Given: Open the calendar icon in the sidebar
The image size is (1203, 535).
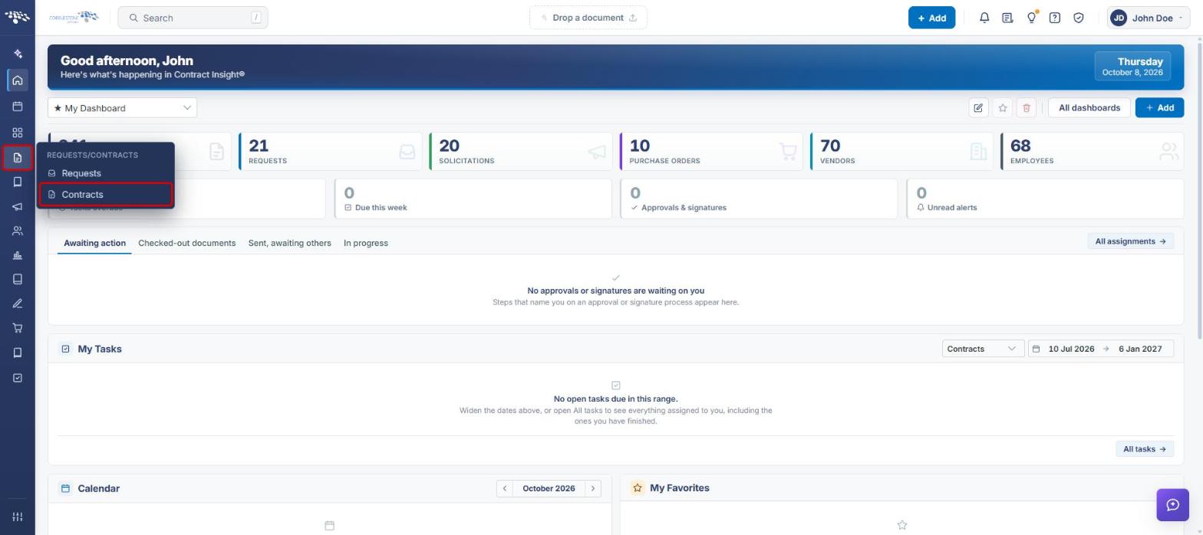Looking at the screenshot, I should pos(18,107).
